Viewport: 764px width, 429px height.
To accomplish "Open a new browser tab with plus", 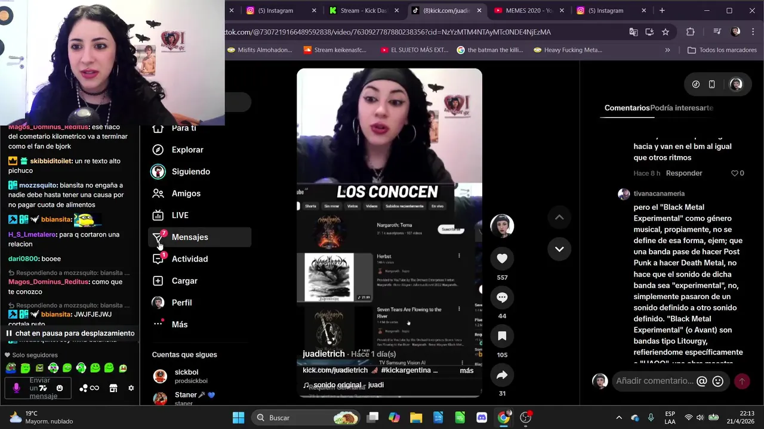I will point(662,11).
